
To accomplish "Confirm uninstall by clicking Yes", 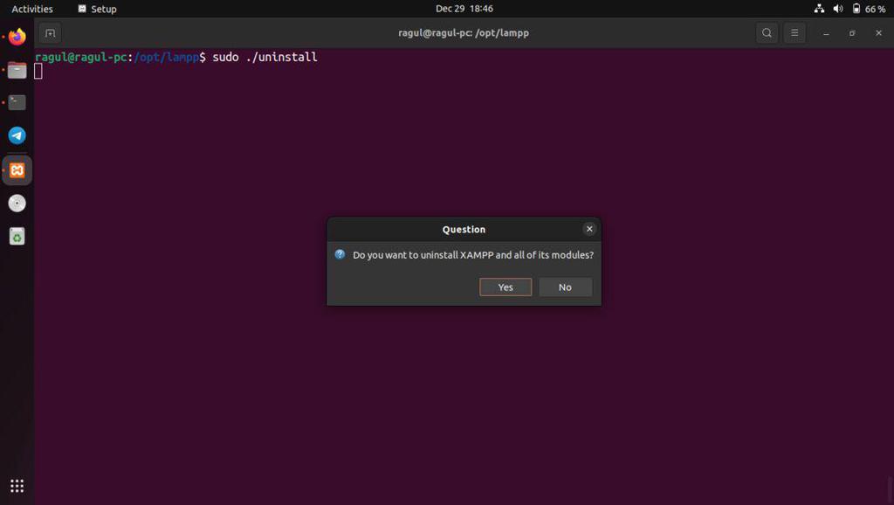I will coord(505,287).
